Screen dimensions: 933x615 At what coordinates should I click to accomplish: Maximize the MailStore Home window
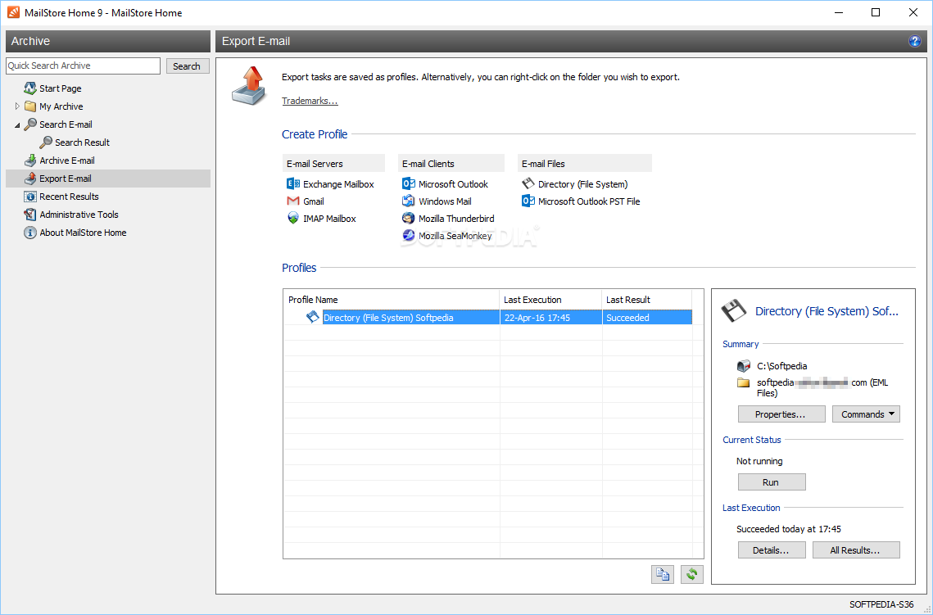coord(876,12)
